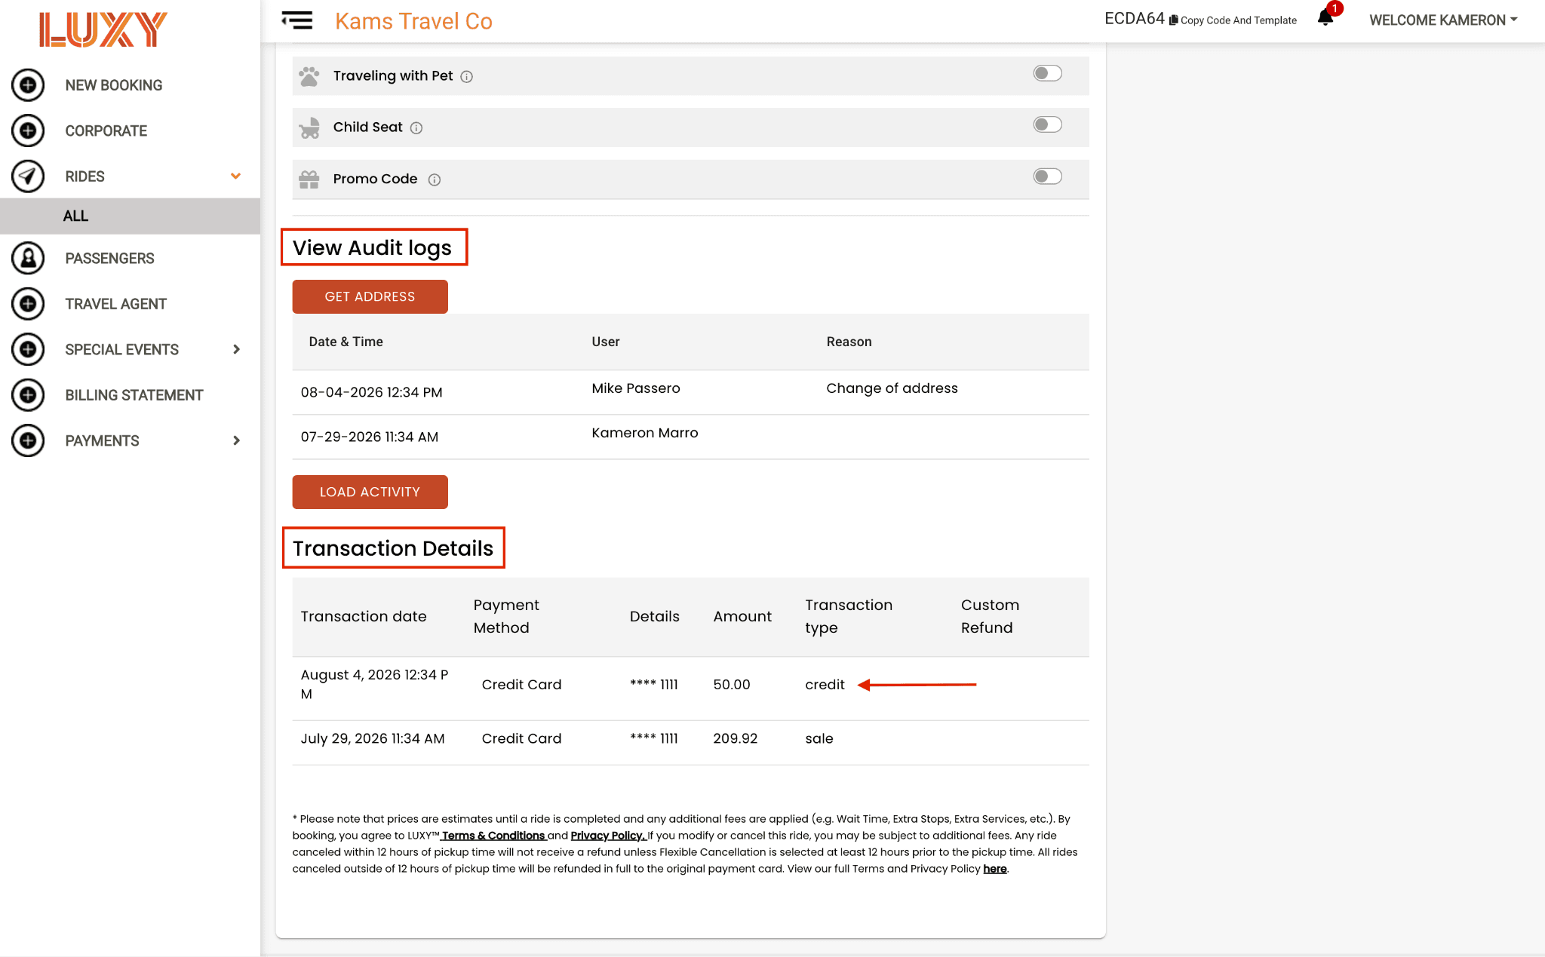Click the 209.92 sale amount

point(735,739)
